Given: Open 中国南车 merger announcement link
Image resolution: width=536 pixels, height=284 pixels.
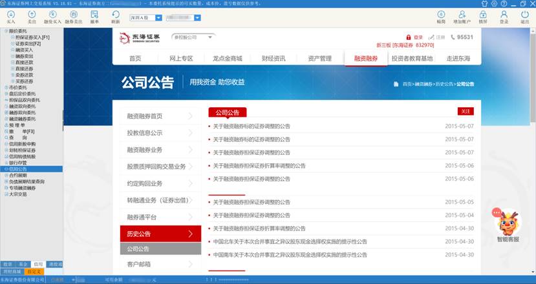Looking at the screenshot, I should (290, 255).
